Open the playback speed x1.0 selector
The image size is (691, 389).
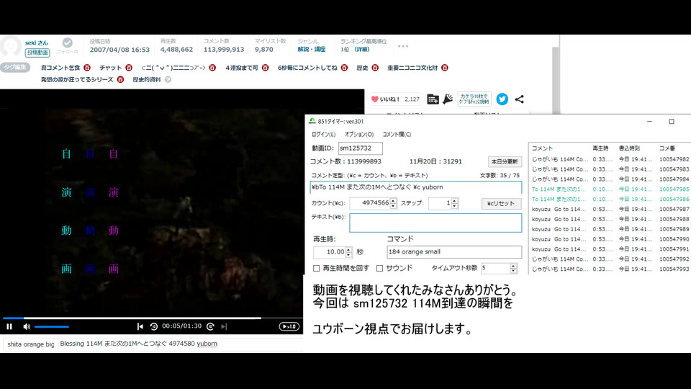click(x=289, y=326)
